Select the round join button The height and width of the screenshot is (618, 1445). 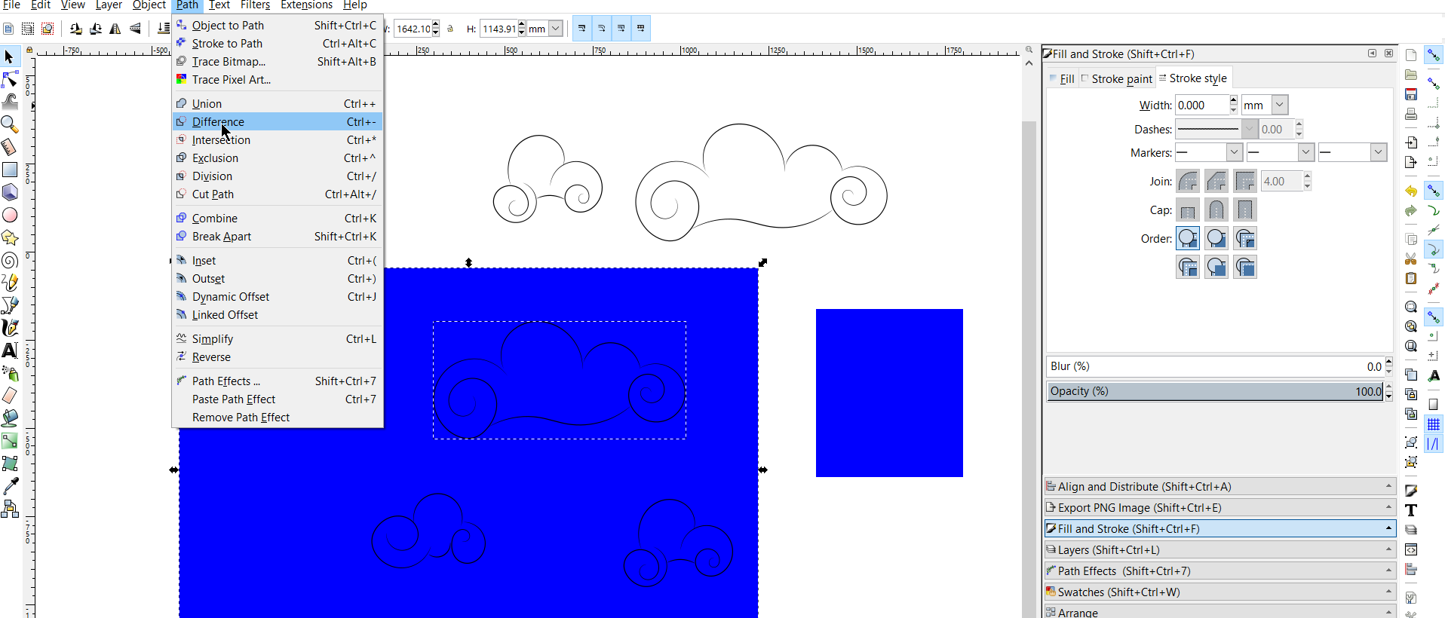[1188, 181]
